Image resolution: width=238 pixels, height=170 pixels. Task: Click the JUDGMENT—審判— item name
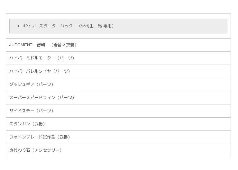29,45
